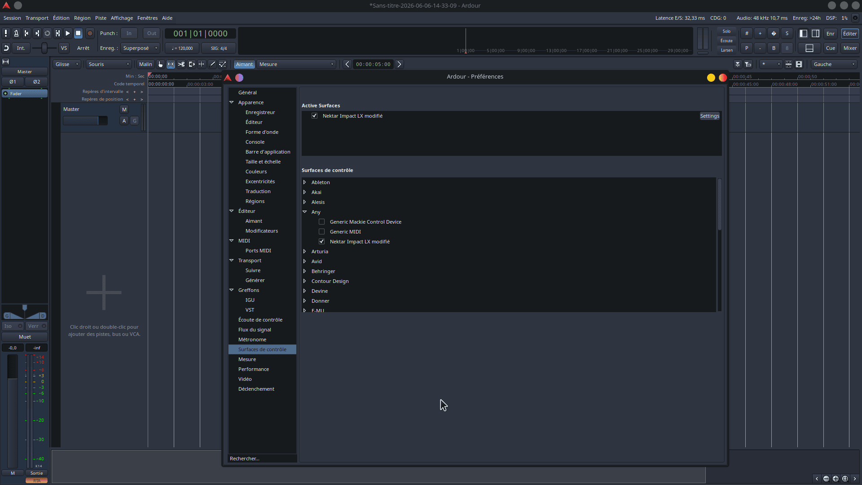Enable Generic MIDI checkbox

tap(322, 232)
